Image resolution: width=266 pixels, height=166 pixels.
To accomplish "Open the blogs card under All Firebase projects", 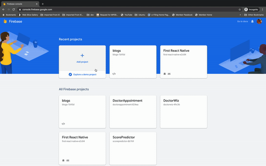I will [82, 112].
